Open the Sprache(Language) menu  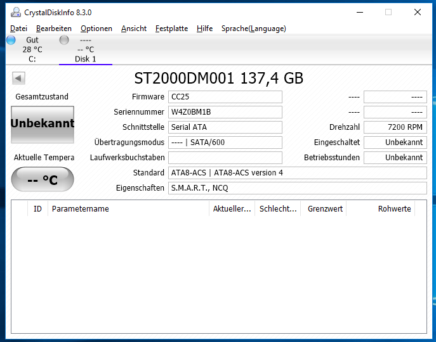(x=254, y=28)
